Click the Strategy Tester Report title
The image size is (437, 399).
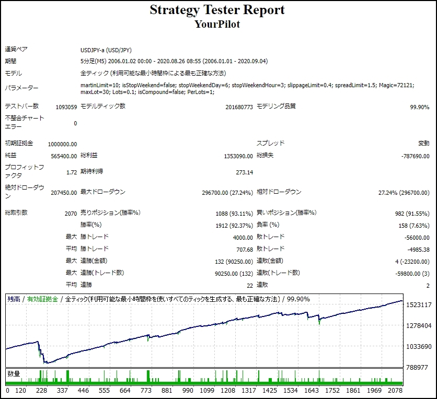click(x=217, y=9)
